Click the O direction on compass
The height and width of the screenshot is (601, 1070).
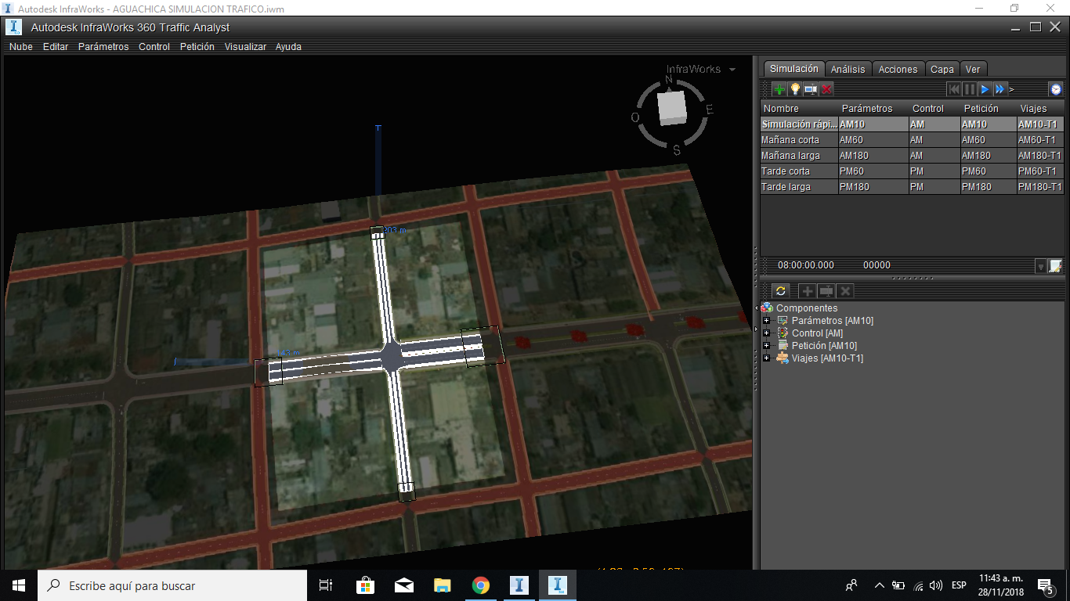(635, 117)
